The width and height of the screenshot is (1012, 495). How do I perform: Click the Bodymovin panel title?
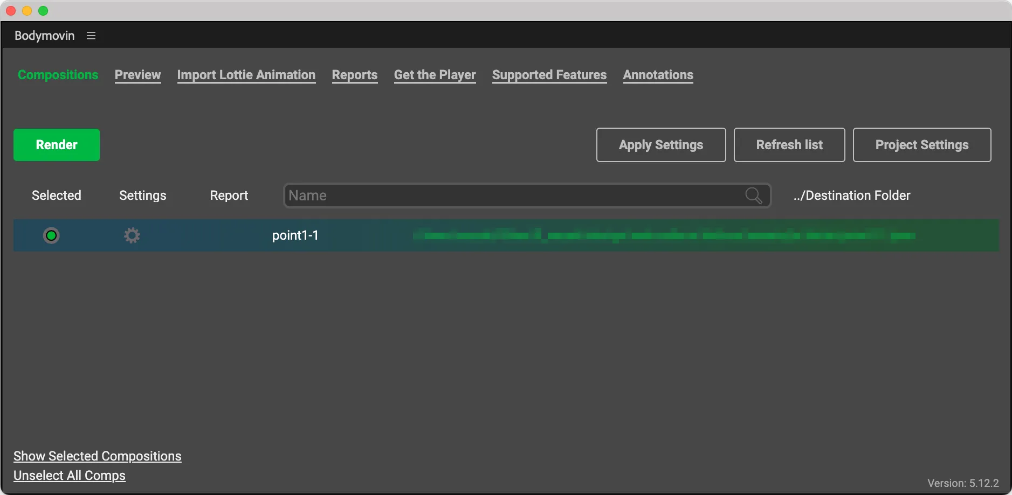click(x=45, y=36)
